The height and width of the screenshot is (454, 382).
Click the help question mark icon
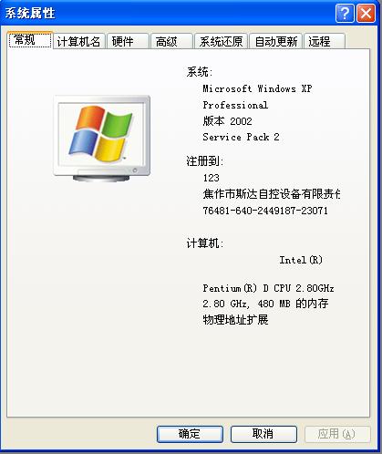click(345, 14)
